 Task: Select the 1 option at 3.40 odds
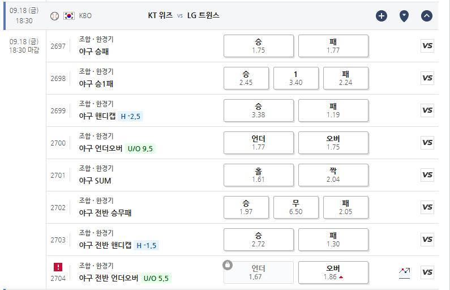pyautogui.click(x=296, y=78)
